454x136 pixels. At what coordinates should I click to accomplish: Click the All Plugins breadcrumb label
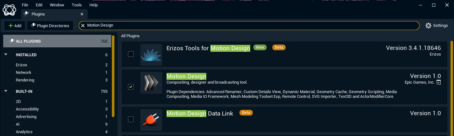point(130,36)
